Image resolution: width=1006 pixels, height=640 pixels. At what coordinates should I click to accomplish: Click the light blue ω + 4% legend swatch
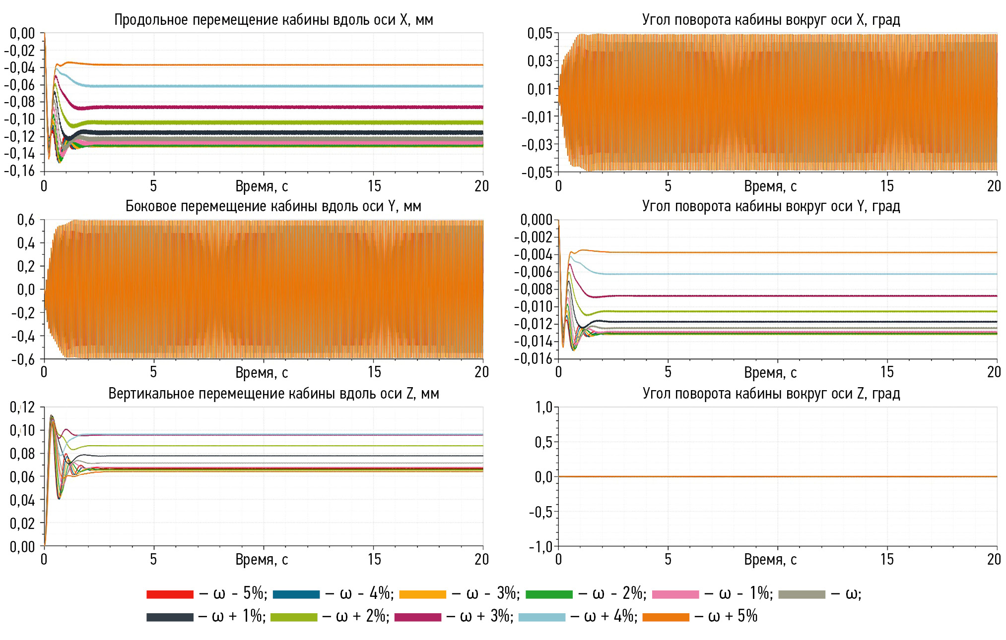coord(541,617)
